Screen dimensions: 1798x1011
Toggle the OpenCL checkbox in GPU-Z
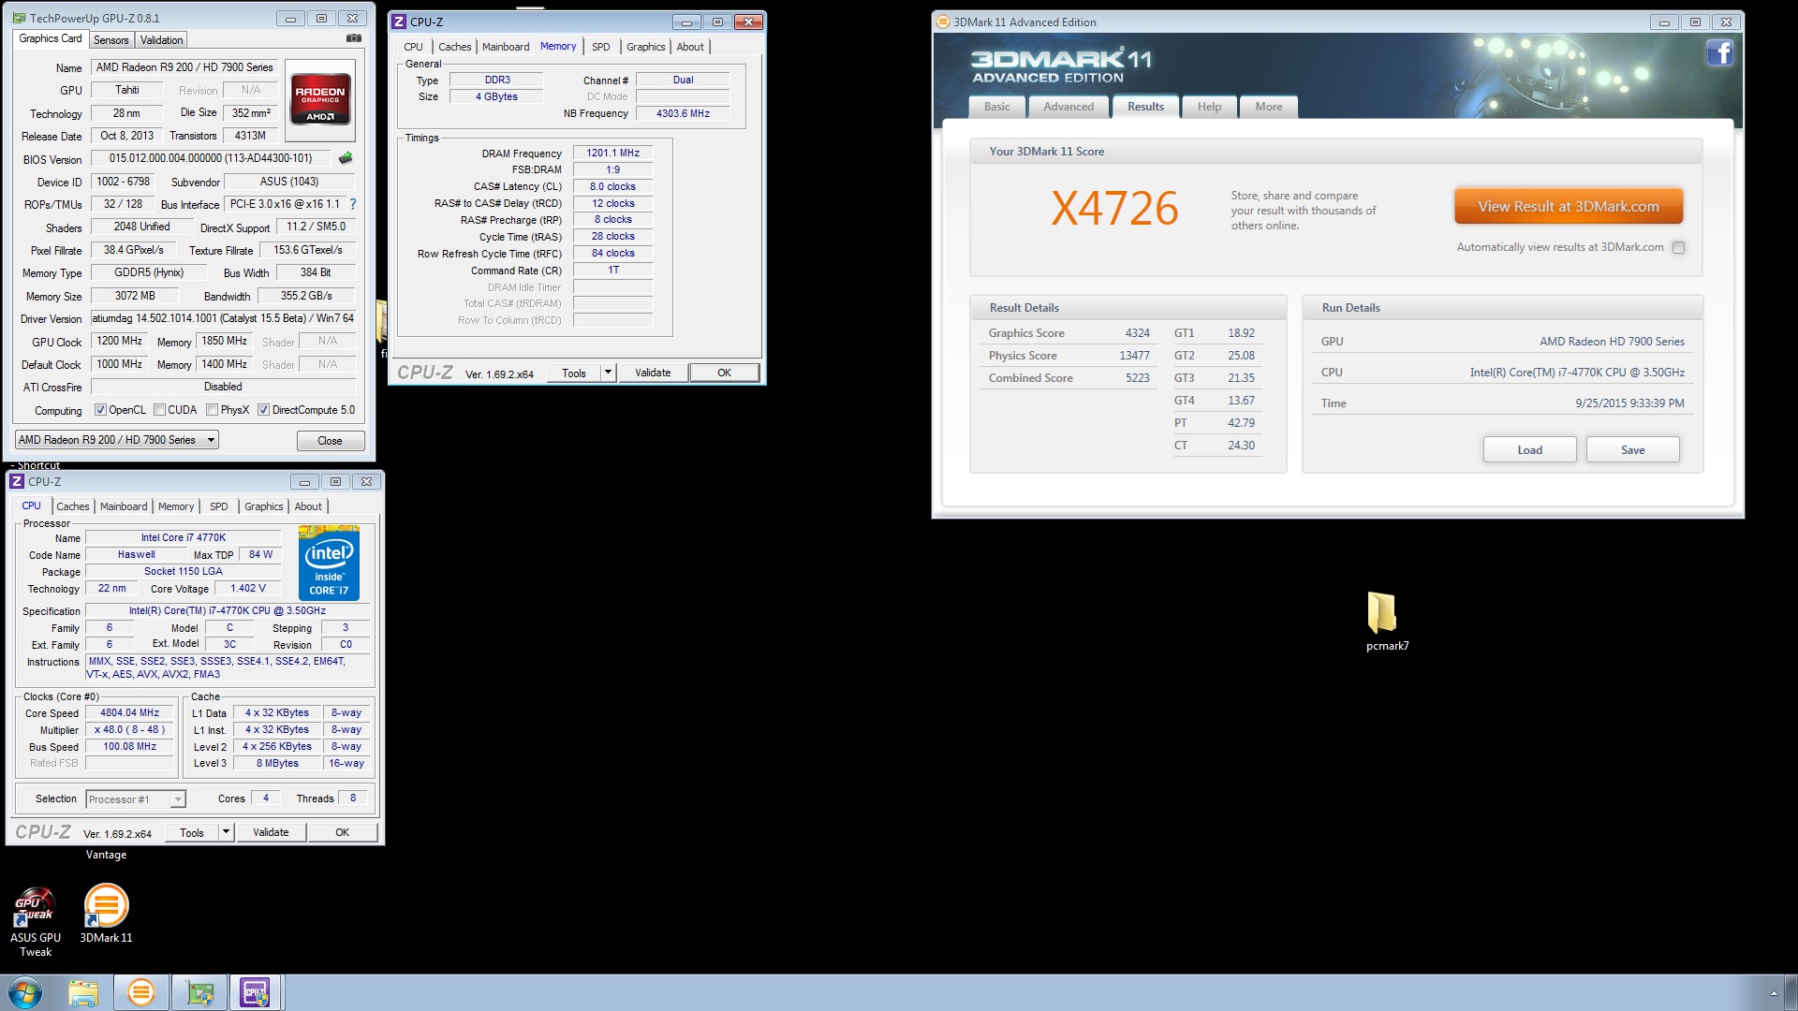100,410
